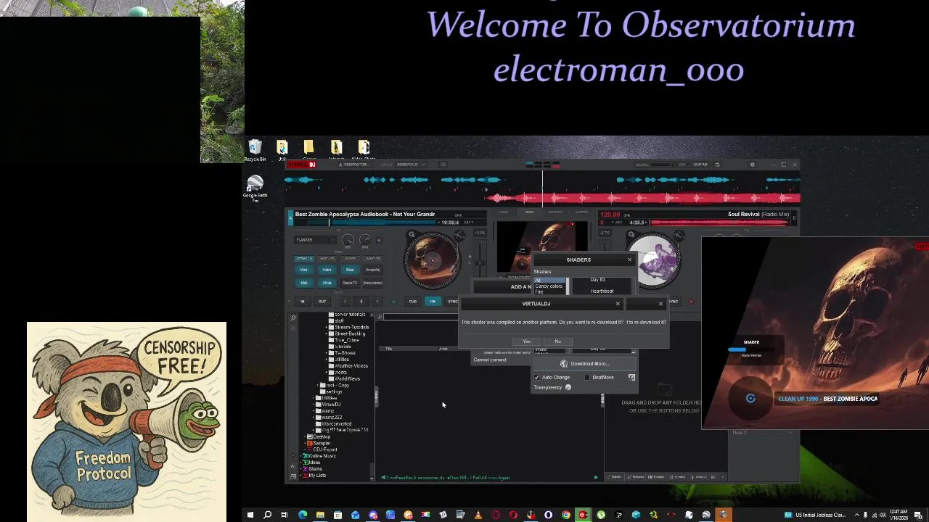The image size is (929, 522).
Task: Click the loop OUT button on deck A
Action: 322,302
